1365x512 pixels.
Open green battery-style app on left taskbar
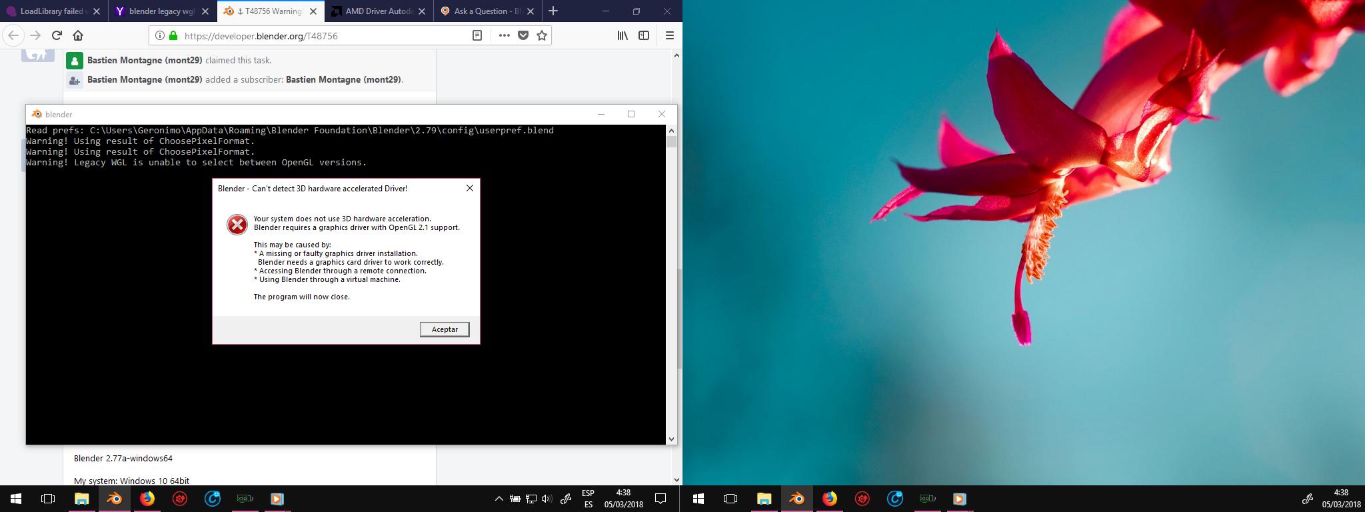tap(245, 499)
